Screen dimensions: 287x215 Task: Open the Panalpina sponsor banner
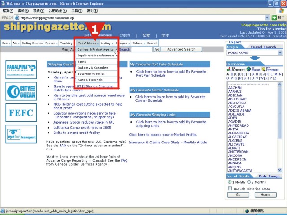pos(21,70)
